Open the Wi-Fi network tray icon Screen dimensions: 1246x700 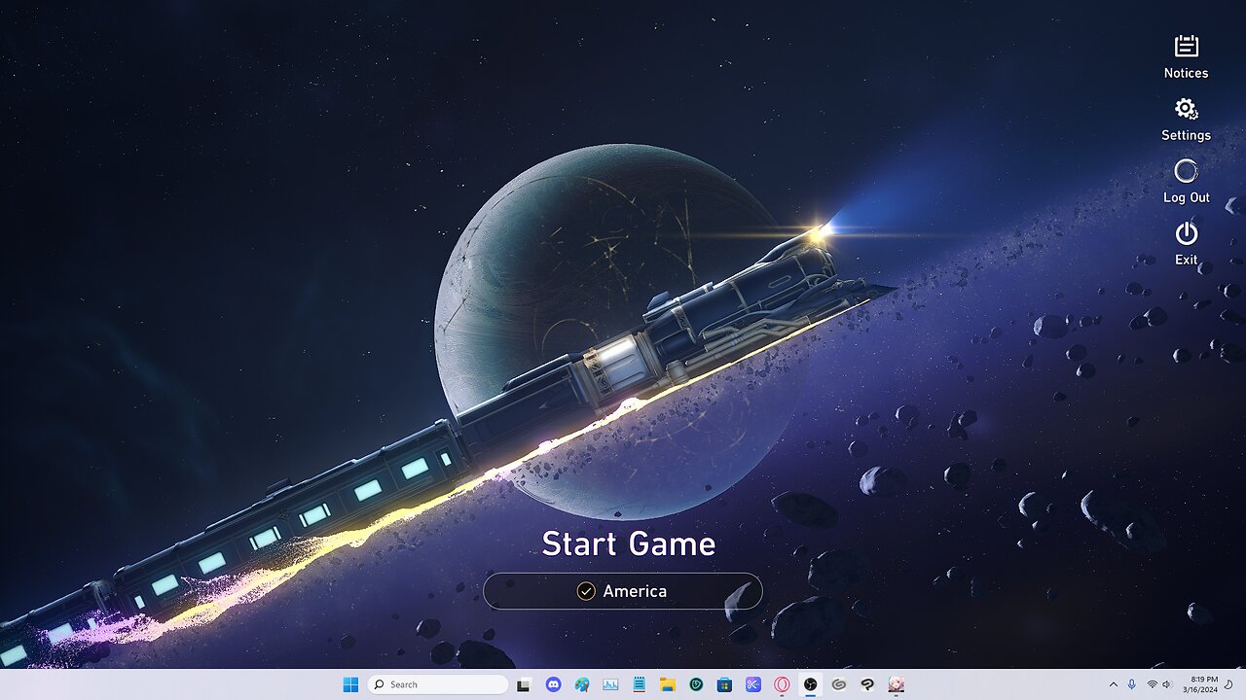1152,684
